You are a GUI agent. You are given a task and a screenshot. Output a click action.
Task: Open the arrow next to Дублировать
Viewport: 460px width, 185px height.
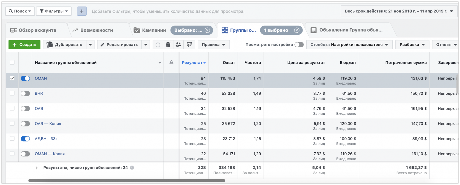[90, 45]
